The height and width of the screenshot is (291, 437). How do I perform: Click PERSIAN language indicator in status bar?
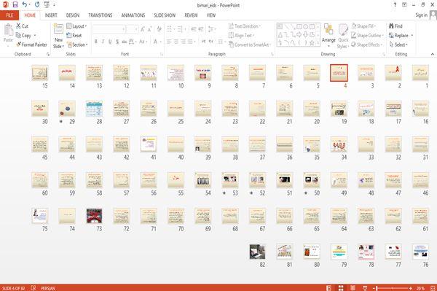pos(47,288)
